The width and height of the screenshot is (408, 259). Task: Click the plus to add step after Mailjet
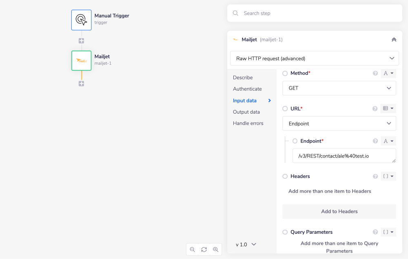pos(81,83)
